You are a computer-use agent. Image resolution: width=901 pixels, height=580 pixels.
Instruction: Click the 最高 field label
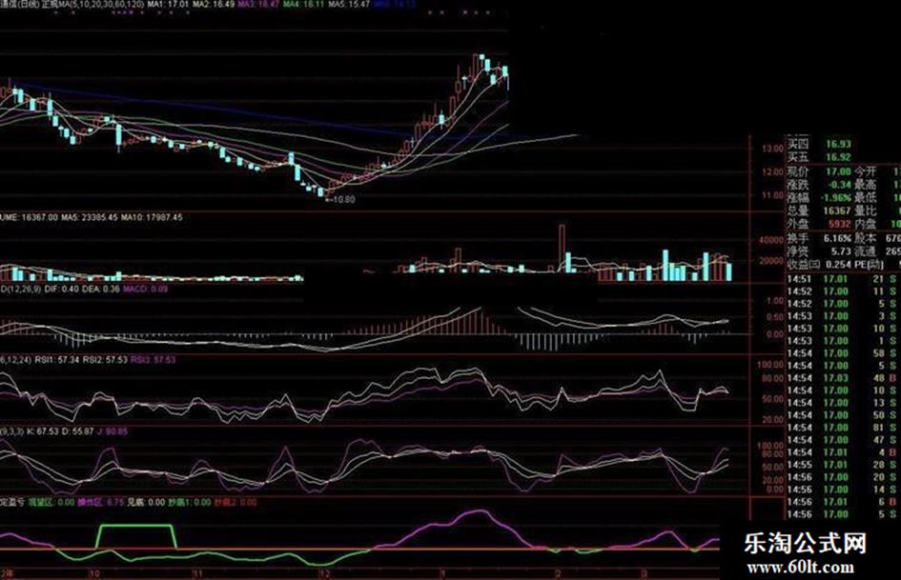pyautogui.click(x=866, y=185)
